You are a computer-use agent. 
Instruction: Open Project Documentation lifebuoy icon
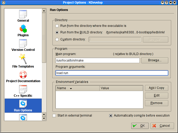point(23,75)
